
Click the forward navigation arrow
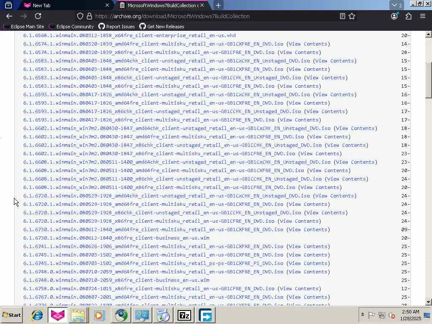click(24, 16)
